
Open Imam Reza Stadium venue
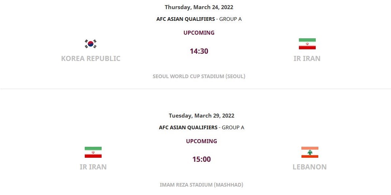point(201,185)
